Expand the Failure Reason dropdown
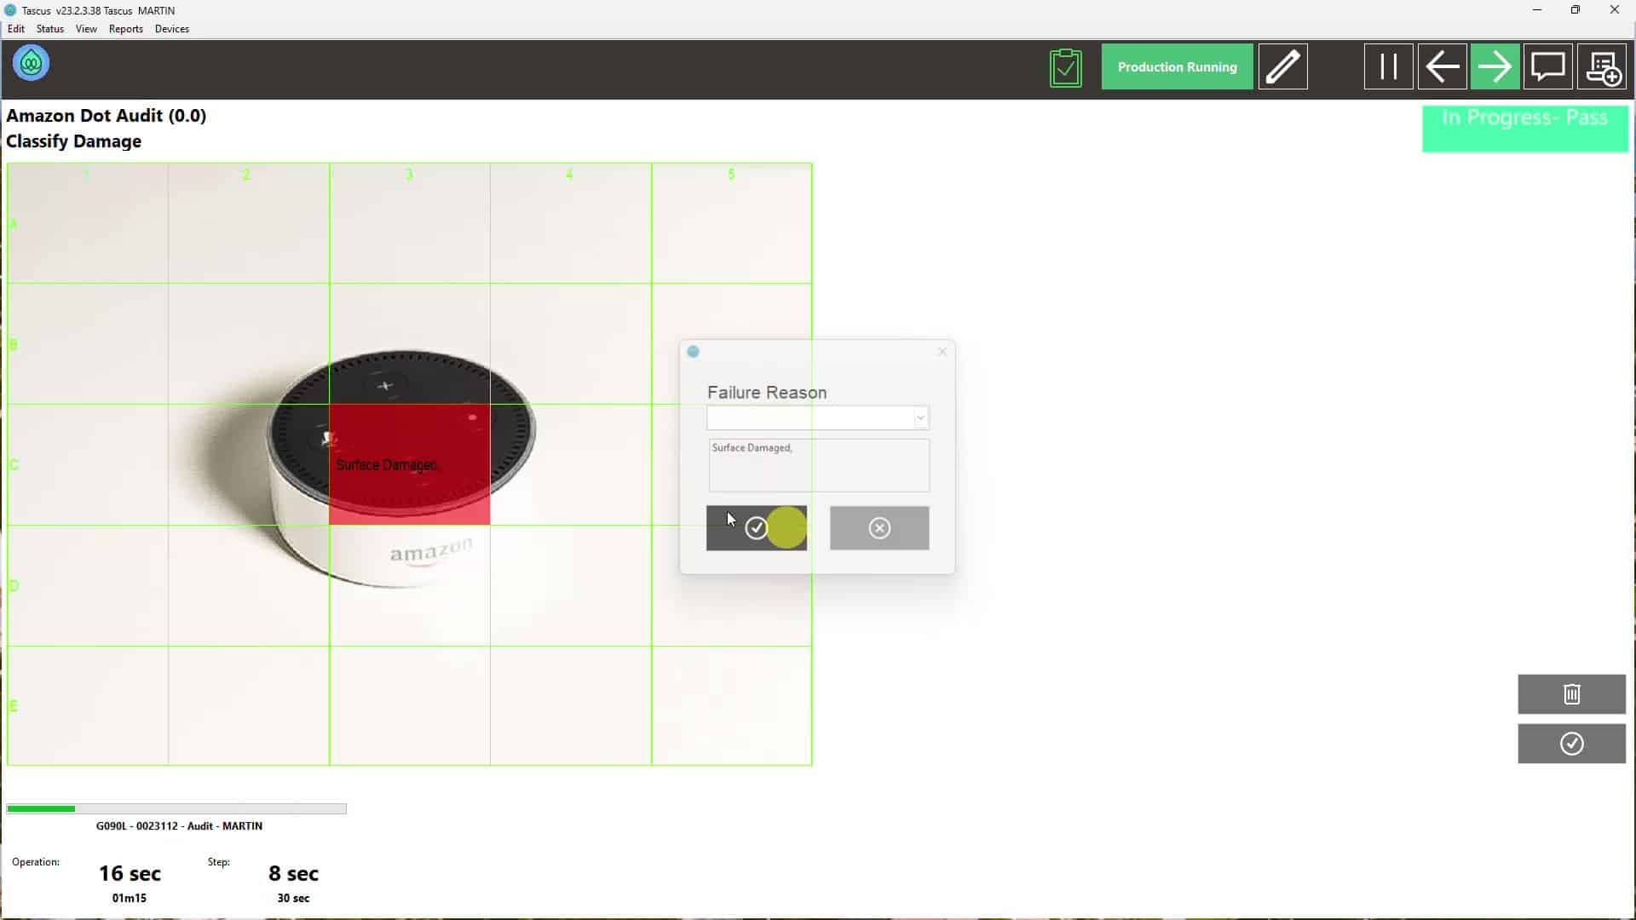Image resolution: width=1636 pixels, height=920 pixels. [x=920, y=417]
